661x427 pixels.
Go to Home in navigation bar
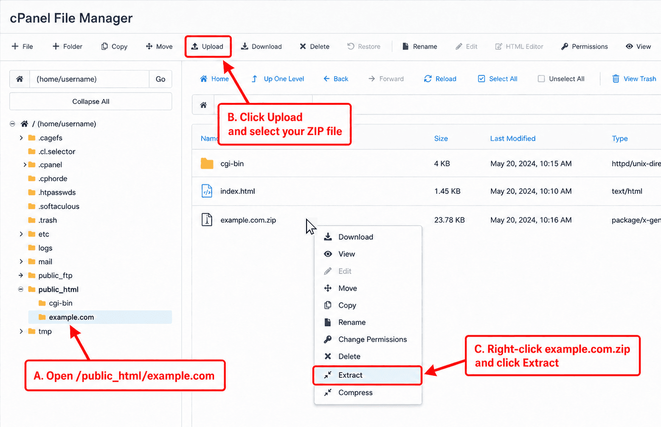(214, 79)
